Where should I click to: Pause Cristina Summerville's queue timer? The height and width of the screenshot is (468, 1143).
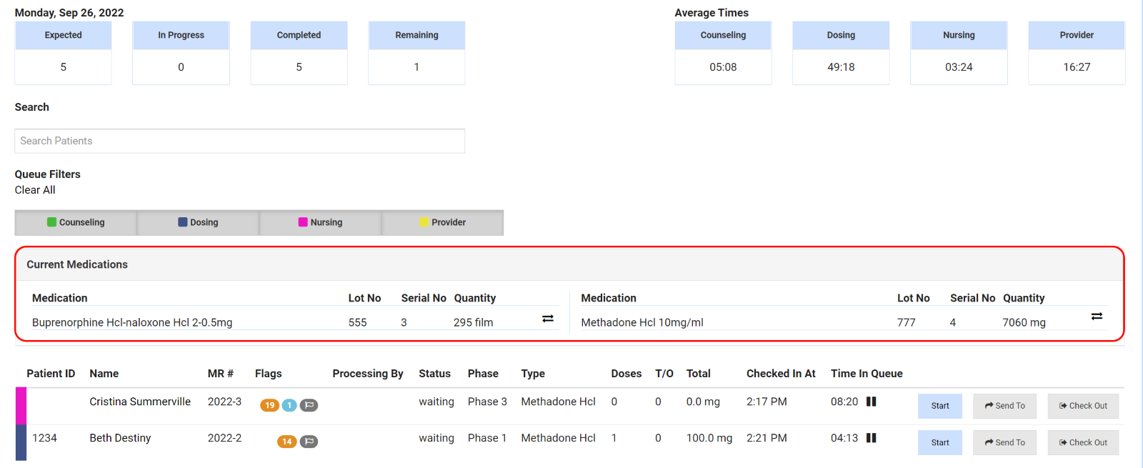tap(871, 402)
